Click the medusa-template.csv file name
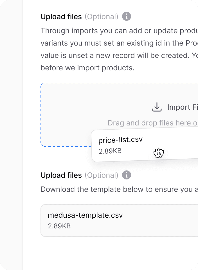The height and width of the screenshot is (270, 198). click(x=85, y=215)
